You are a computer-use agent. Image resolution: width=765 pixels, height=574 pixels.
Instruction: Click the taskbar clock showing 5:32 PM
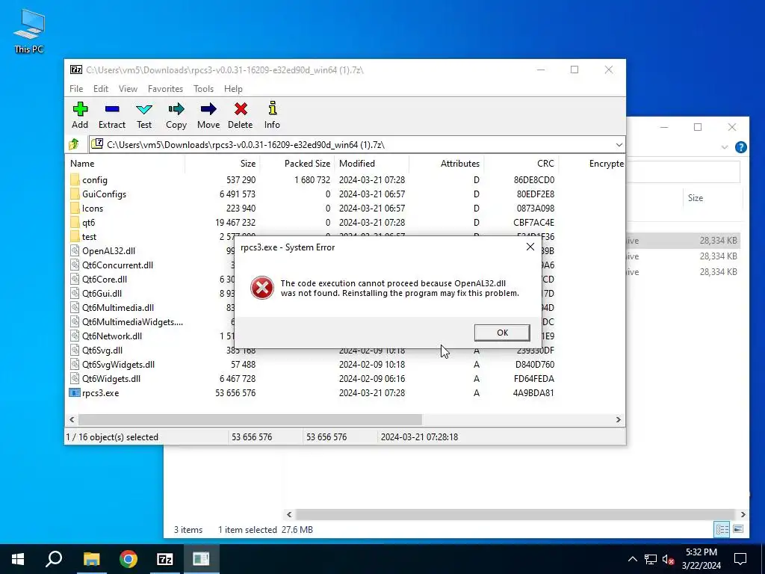(701, 559)
